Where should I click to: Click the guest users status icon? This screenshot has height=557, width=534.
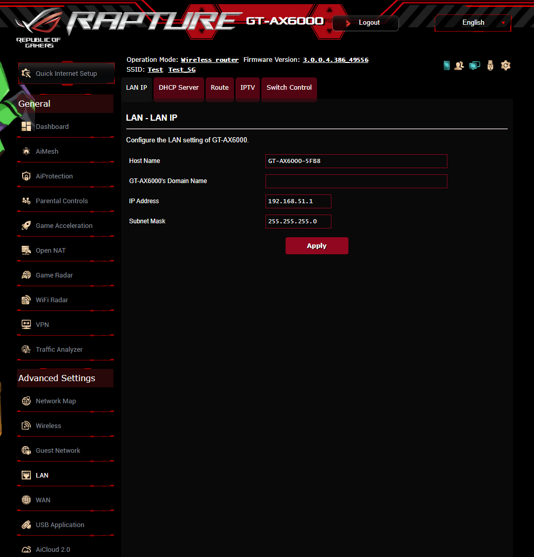pyautogui.click(x=459, y=65)
